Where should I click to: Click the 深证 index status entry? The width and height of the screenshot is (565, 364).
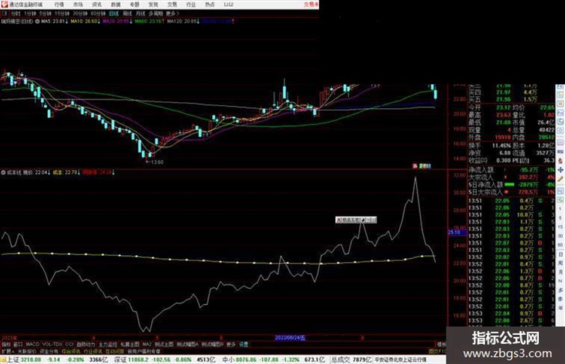click(x=164, y=360)
